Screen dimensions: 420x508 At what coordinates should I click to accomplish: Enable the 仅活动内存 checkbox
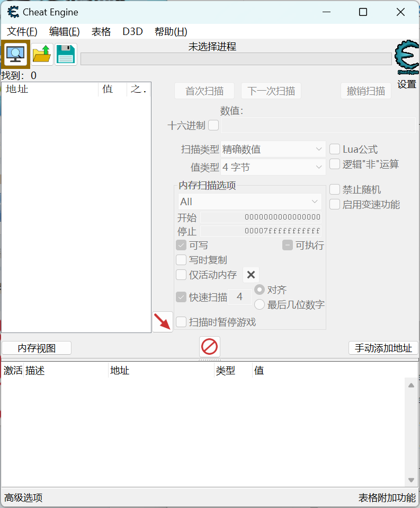click(181, 275)
